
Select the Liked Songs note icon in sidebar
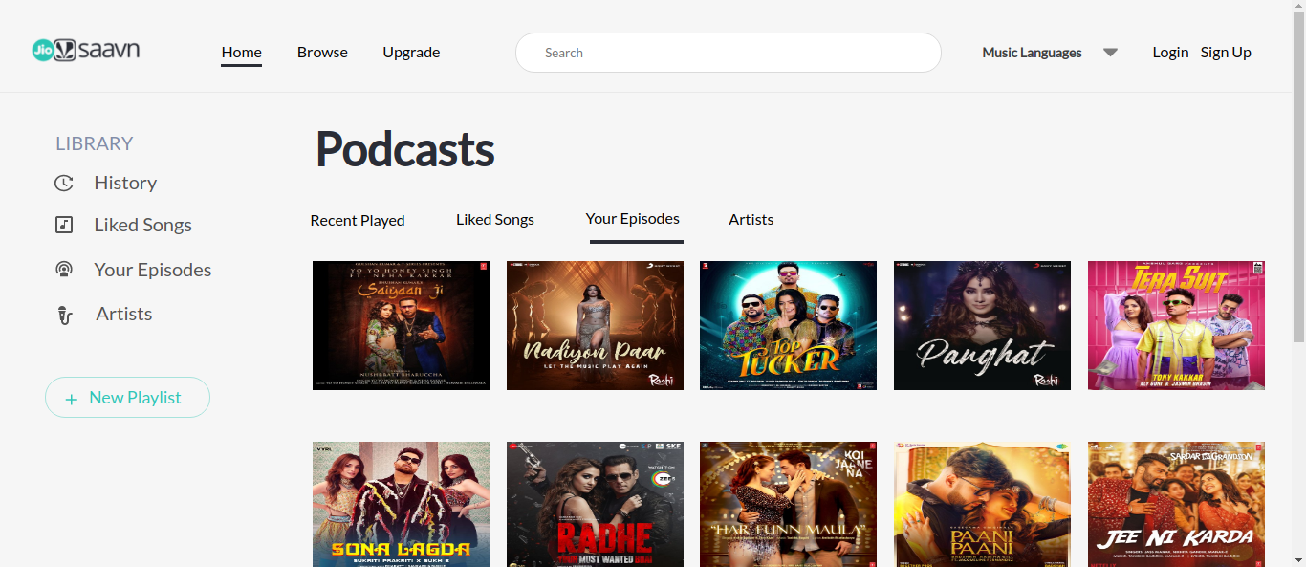(63, 225)
